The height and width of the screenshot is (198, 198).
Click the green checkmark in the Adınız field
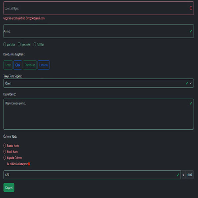tap(191, 31)
